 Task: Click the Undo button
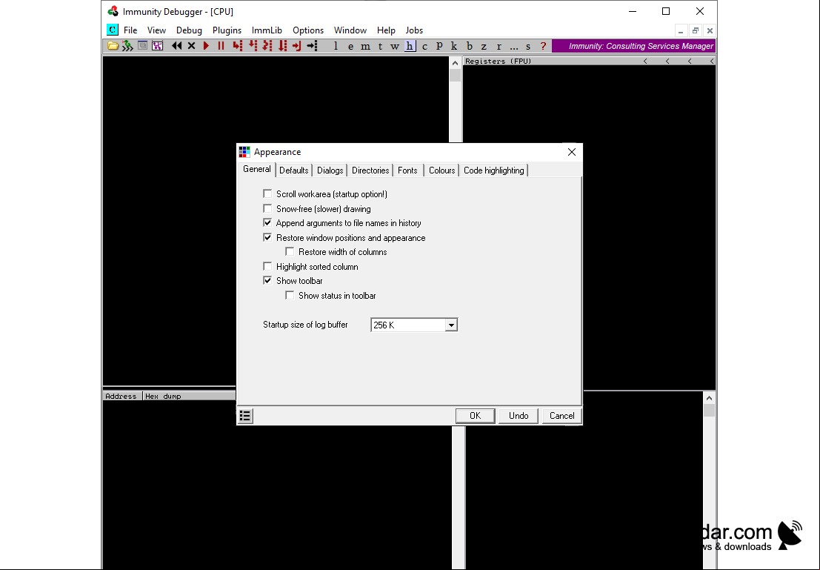point(519,416)
